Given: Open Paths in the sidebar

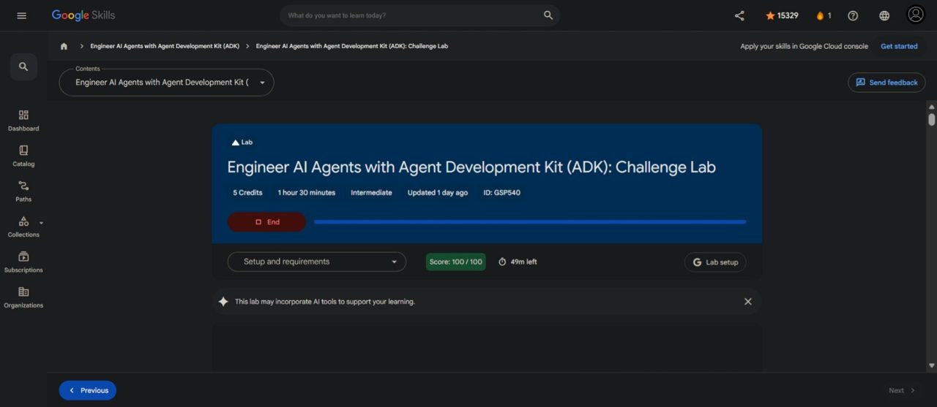Looking at the screenshot, I should [x=23, y=191].
